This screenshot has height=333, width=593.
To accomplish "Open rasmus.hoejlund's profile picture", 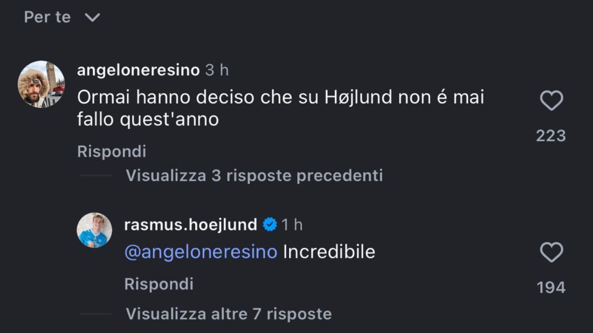I will 95,230.
